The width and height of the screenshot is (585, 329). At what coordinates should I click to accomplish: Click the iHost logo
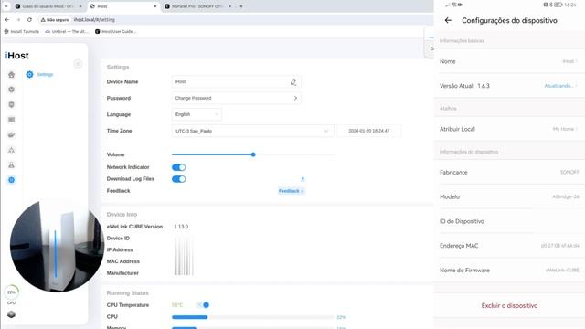[x=17, y=56]
